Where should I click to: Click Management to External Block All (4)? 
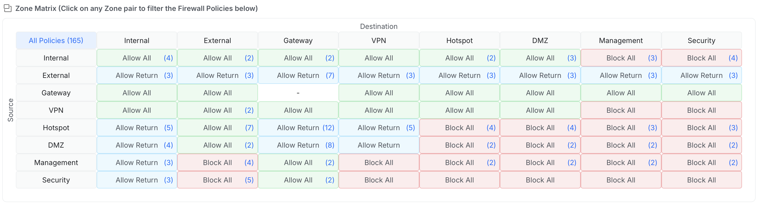coord(218,162)
